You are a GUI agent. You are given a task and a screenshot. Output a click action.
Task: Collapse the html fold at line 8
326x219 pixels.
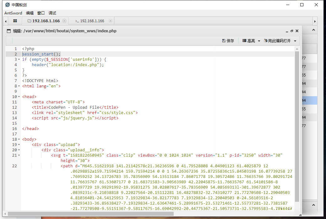[x=19, y=86]
